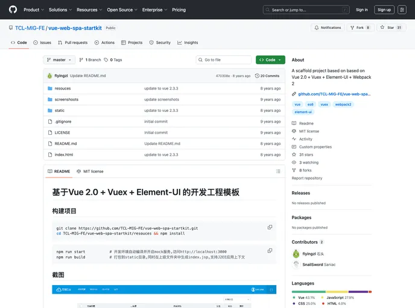Open the 'update screenshots' commit message
The width and height of the screenshot is (415, 308).
(162, 99)
